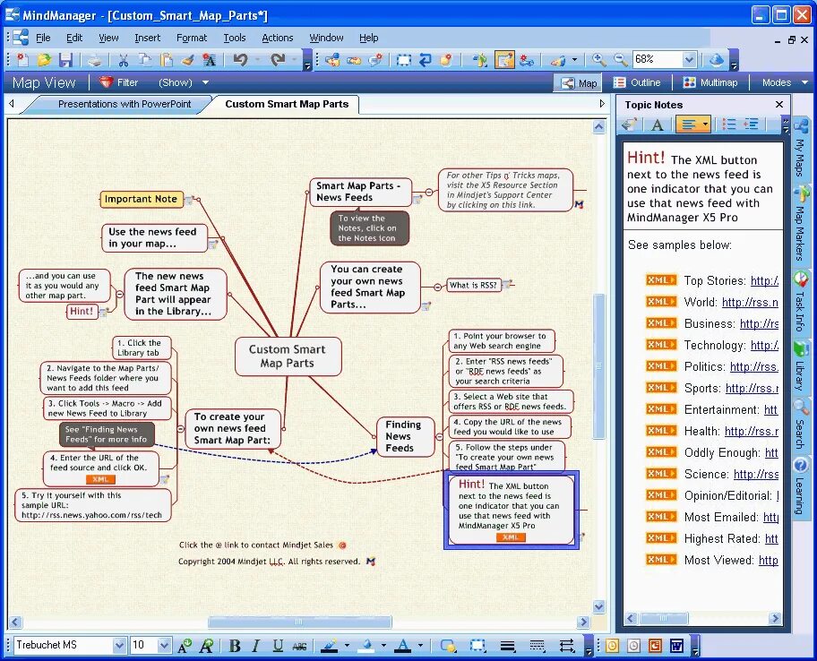This screenshot has width=817, height=661.
Task: Open the font color dropdown arrow
Action: [420, 646]
